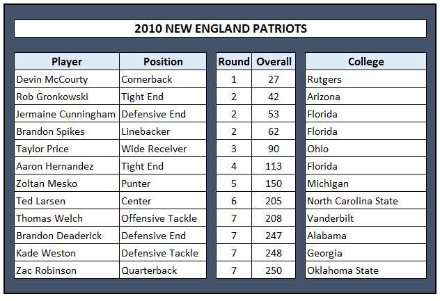
Task: Click the Devin McCourty player cell
Action: click(67, 79)
